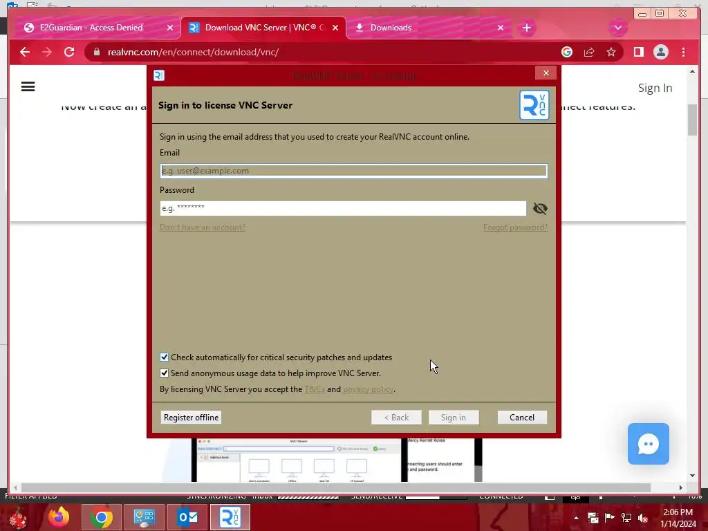
Task: Open the website hamburger menu
Action: click(x=28, y=86)
